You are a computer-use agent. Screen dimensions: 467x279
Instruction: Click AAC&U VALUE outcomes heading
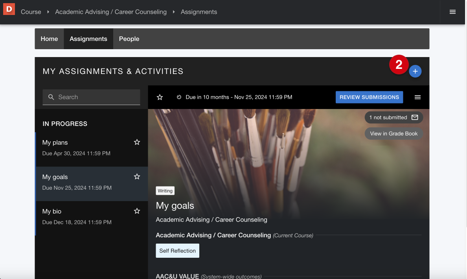coord(177,276)
